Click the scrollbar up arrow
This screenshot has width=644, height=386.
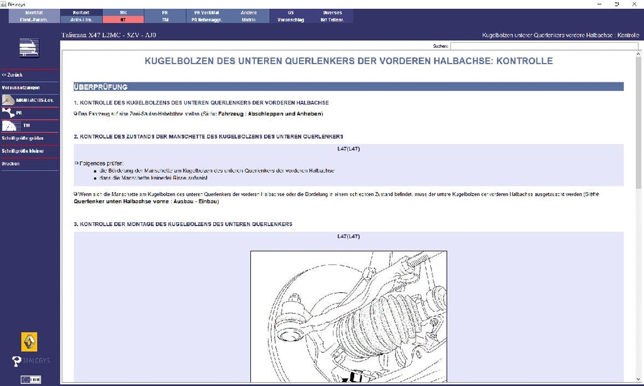(x=638, y=54)
